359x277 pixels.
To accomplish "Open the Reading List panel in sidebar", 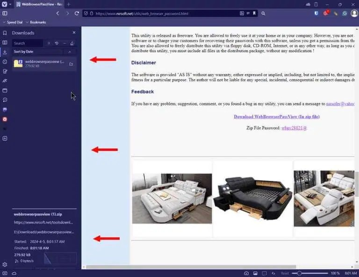I will click(x=5, y=43).
